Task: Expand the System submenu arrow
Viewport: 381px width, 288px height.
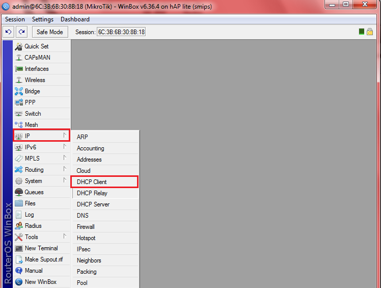Action: click(65, 180)
